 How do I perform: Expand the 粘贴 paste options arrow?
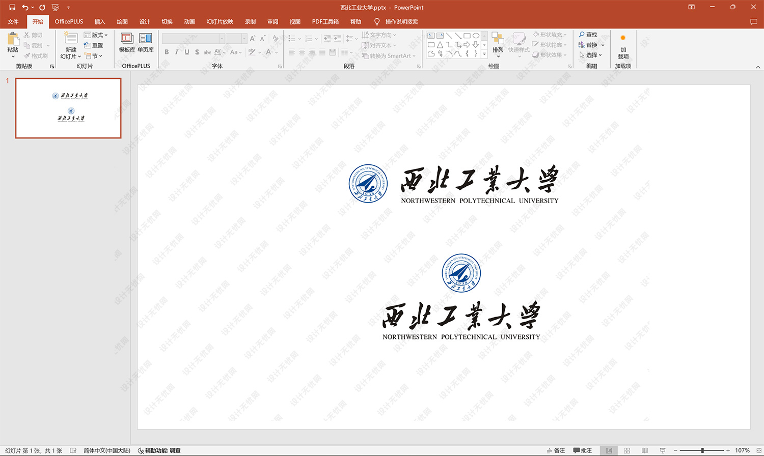point(13,56)
